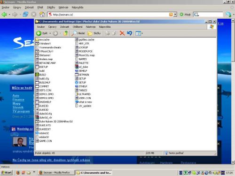This screenshot has width=235, height=176.
Task: Select the Duke Nukem 3D 2006HiRes Ed file
Action: pos(54,122)
